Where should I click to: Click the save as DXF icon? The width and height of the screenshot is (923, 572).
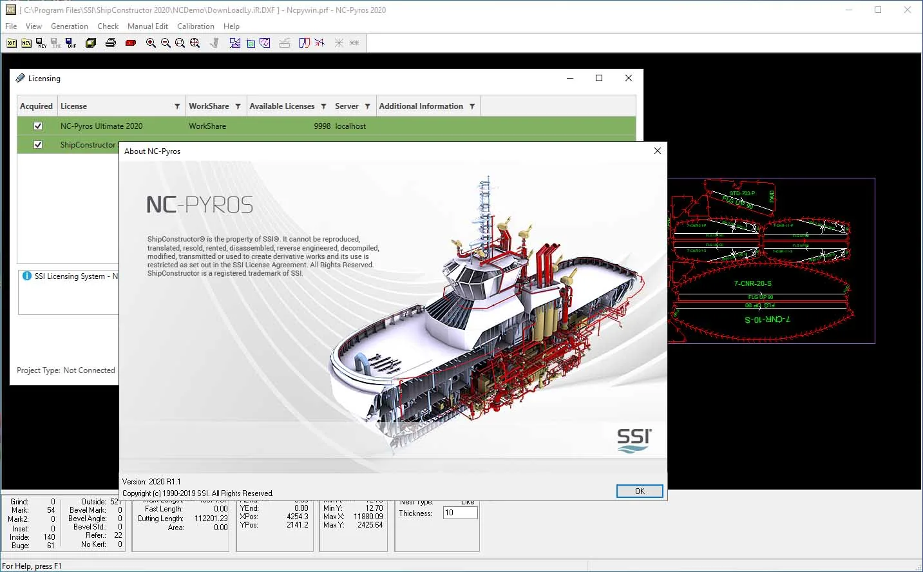(x=71, y=43)
